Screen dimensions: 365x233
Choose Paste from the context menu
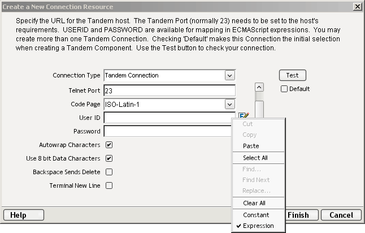(258, 146)
